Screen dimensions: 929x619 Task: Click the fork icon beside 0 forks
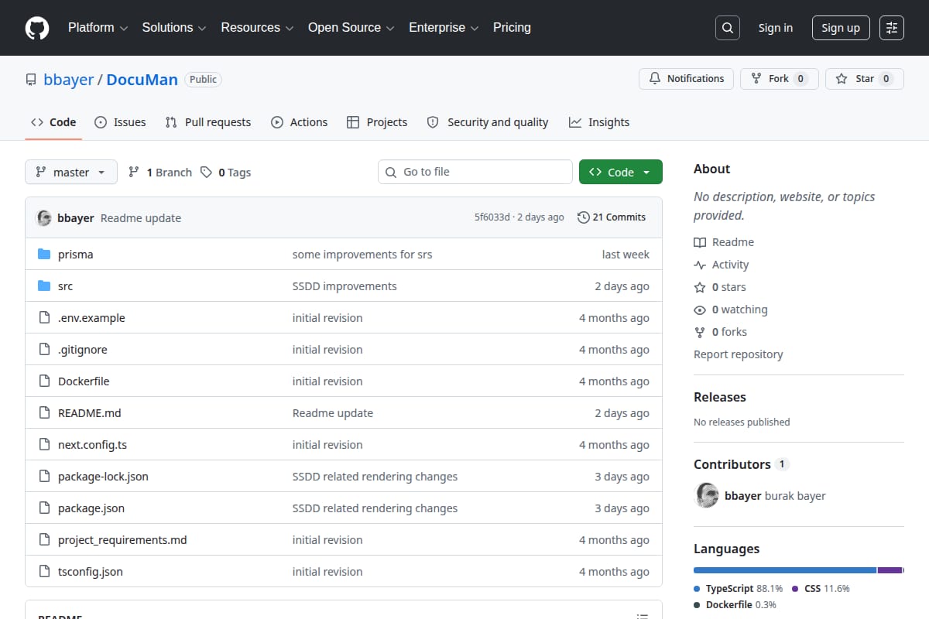tap(700, 332)
